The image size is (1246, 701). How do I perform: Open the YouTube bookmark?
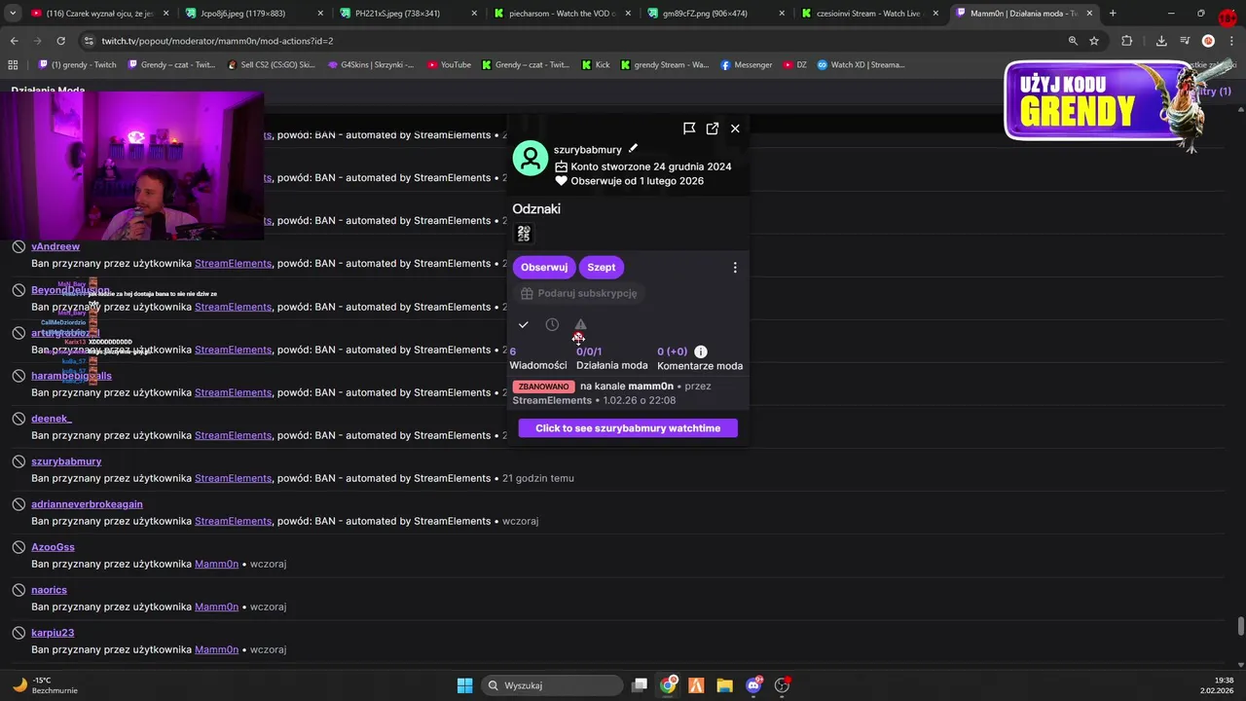pyautogui.click(x=449, y=64)
